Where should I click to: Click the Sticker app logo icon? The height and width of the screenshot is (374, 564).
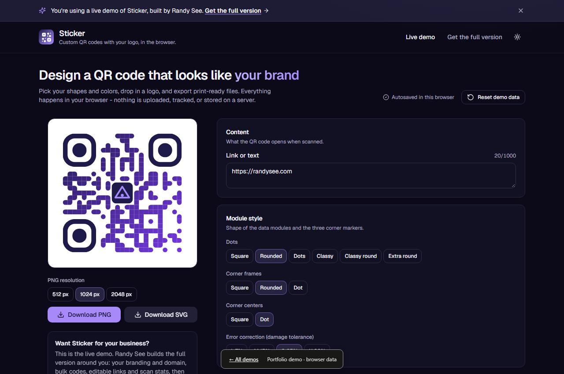point(46,37)
